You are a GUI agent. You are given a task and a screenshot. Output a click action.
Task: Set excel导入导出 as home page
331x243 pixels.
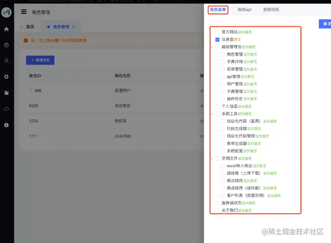[260, 166]
